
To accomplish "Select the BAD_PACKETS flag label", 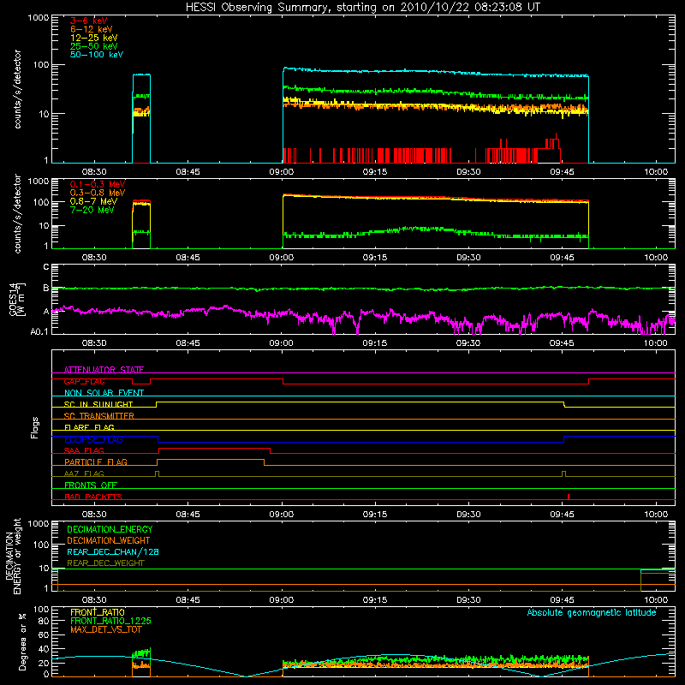I will coord(93,497).
